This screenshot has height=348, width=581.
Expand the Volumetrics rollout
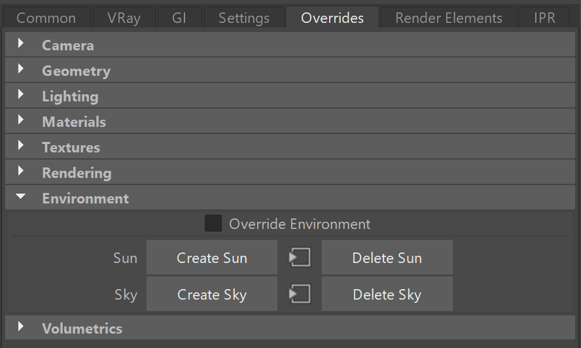(21, 327)
